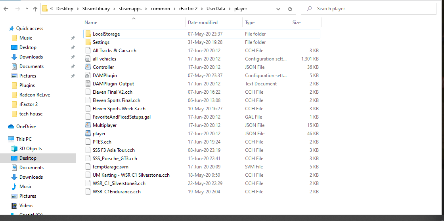Go back with the Back arrow
Viewport: 444px width, 221px height.
(x=6, y=9)
